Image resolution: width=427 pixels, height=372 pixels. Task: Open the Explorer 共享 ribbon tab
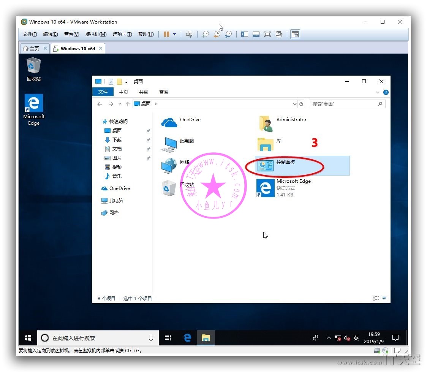144,92
